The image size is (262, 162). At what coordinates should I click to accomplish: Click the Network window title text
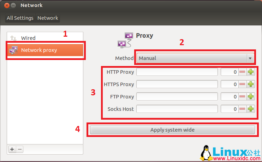(x=31, y=5)
